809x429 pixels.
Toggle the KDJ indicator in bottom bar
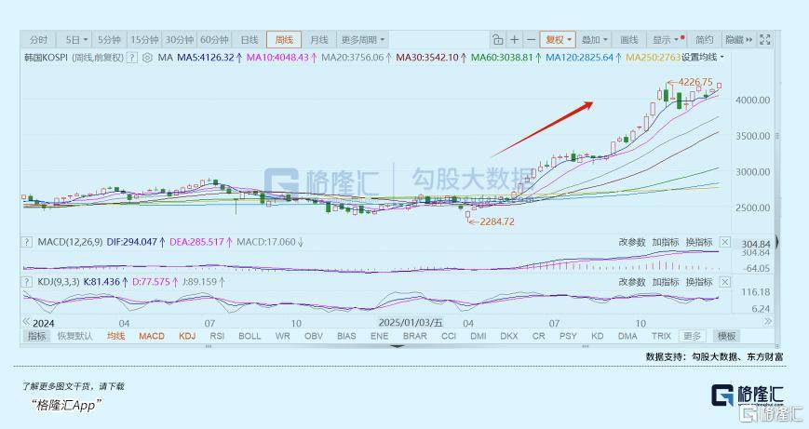point(187,336)
